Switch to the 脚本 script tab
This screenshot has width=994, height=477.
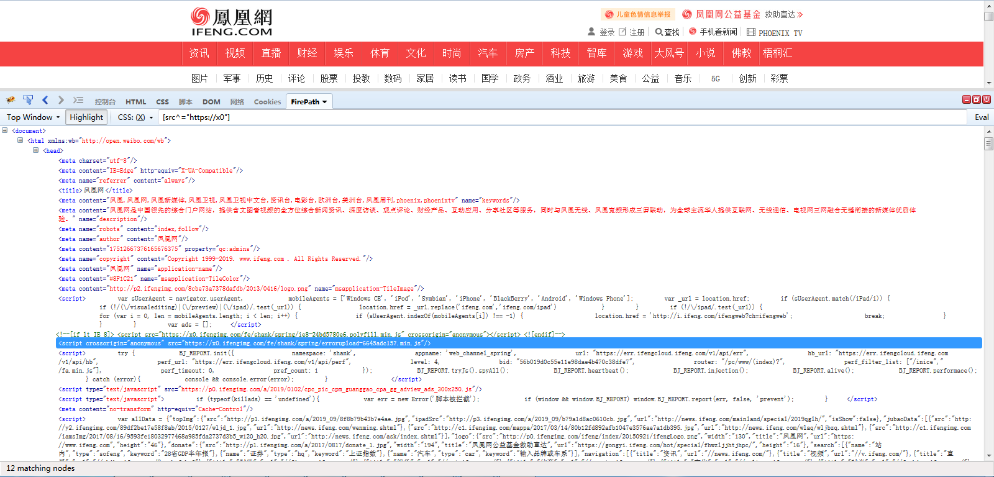(185, 102)
